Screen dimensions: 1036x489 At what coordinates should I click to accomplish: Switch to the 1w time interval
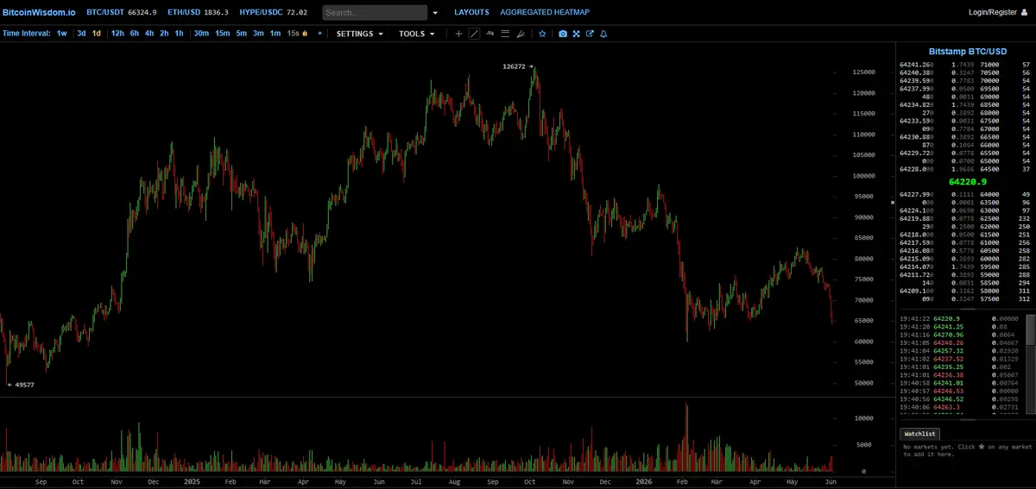[62, 34]
